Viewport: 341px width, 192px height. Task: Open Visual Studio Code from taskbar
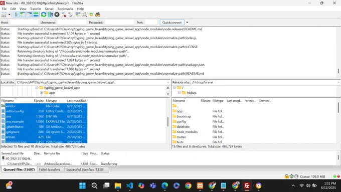[129, 185]
